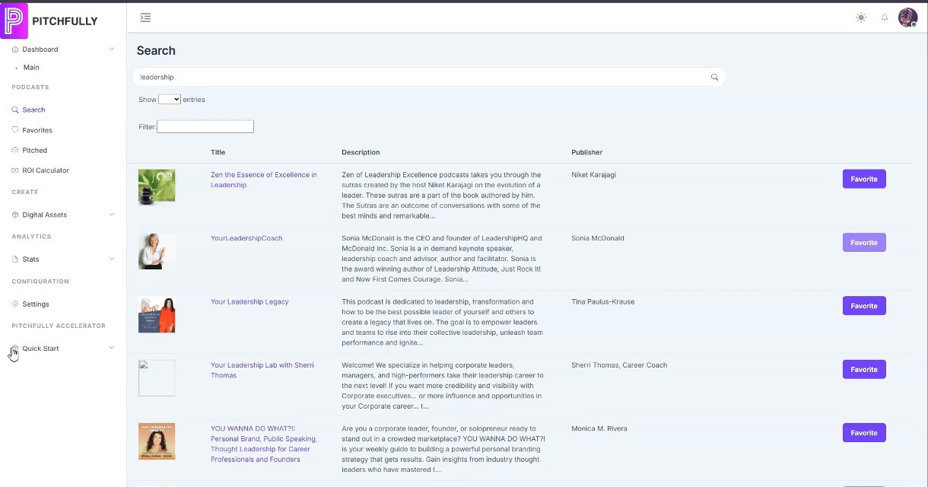The image size is (928, 487).
Task: Open Digital Assets menu label
Action: (45, 215)
